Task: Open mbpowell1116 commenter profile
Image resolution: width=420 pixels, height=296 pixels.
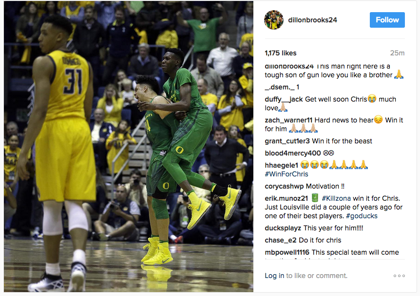Action: (287, 252)
